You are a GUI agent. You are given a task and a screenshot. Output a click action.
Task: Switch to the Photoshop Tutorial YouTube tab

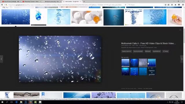(32, 1)
